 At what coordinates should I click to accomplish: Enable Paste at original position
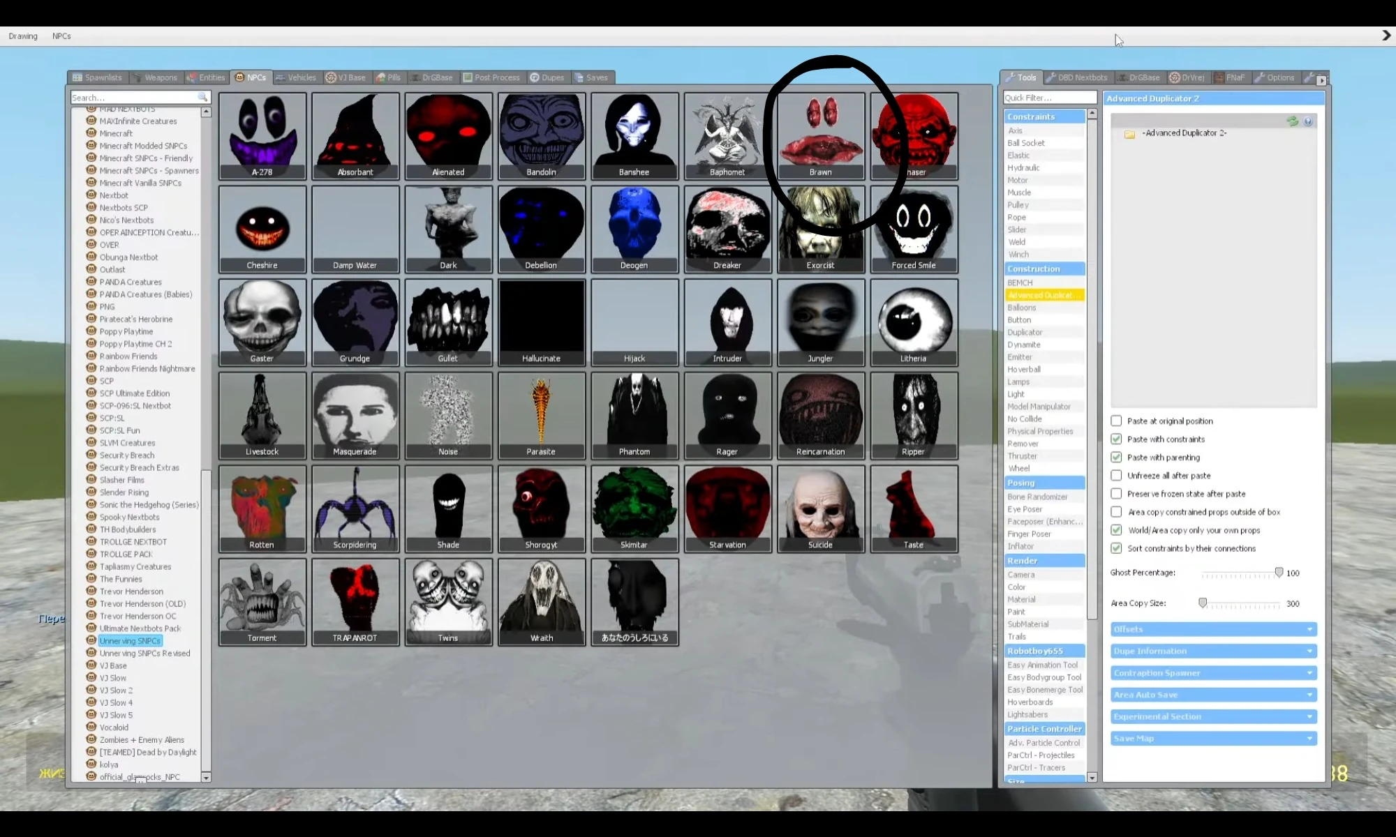point(1117,421)
